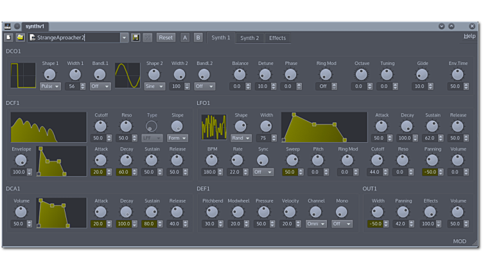Switch to the Synth 2 tab
Screen dimensions: 483x272
tap(249, 38)
